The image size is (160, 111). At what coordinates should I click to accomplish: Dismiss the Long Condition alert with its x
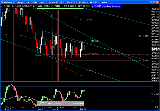(x=93, y=5)
